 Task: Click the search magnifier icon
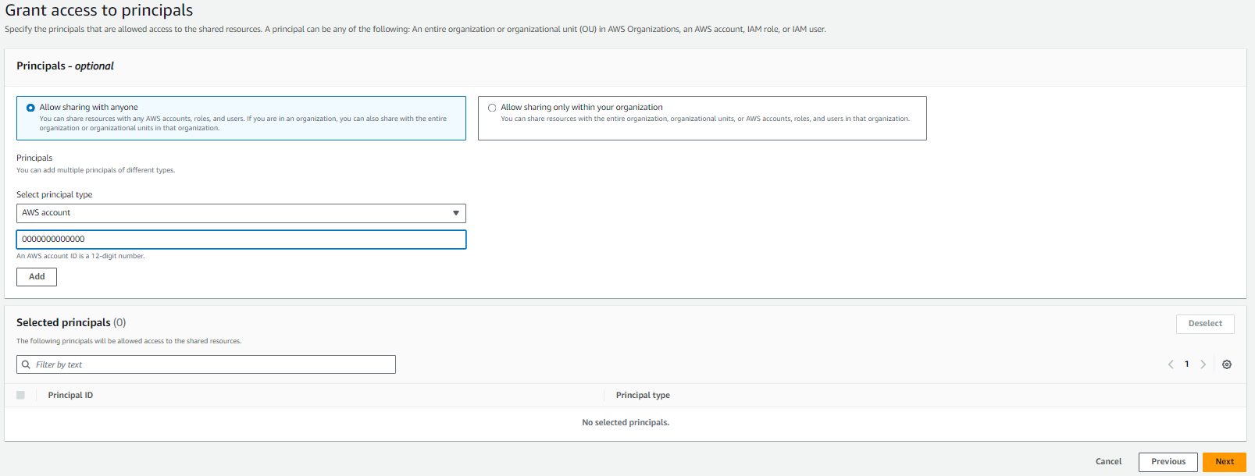(x=27, y=364)
